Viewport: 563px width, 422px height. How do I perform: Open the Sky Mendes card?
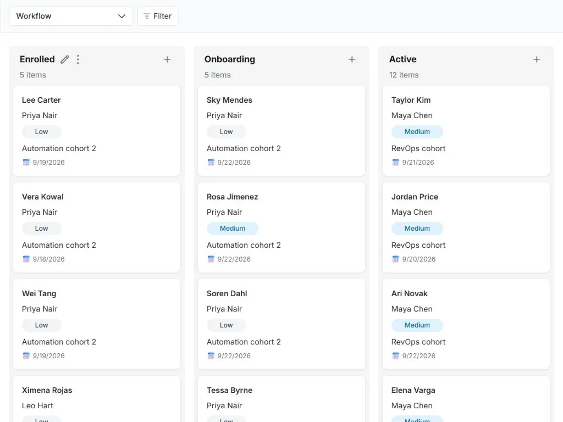[x=281, y=131]
